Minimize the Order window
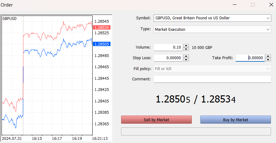The image size is (276, 143). 235,5
